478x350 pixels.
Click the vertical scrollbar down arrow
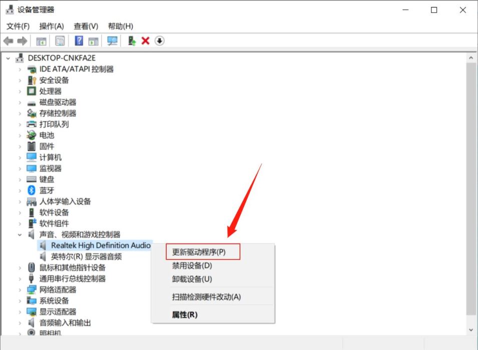tap(471, 330)
